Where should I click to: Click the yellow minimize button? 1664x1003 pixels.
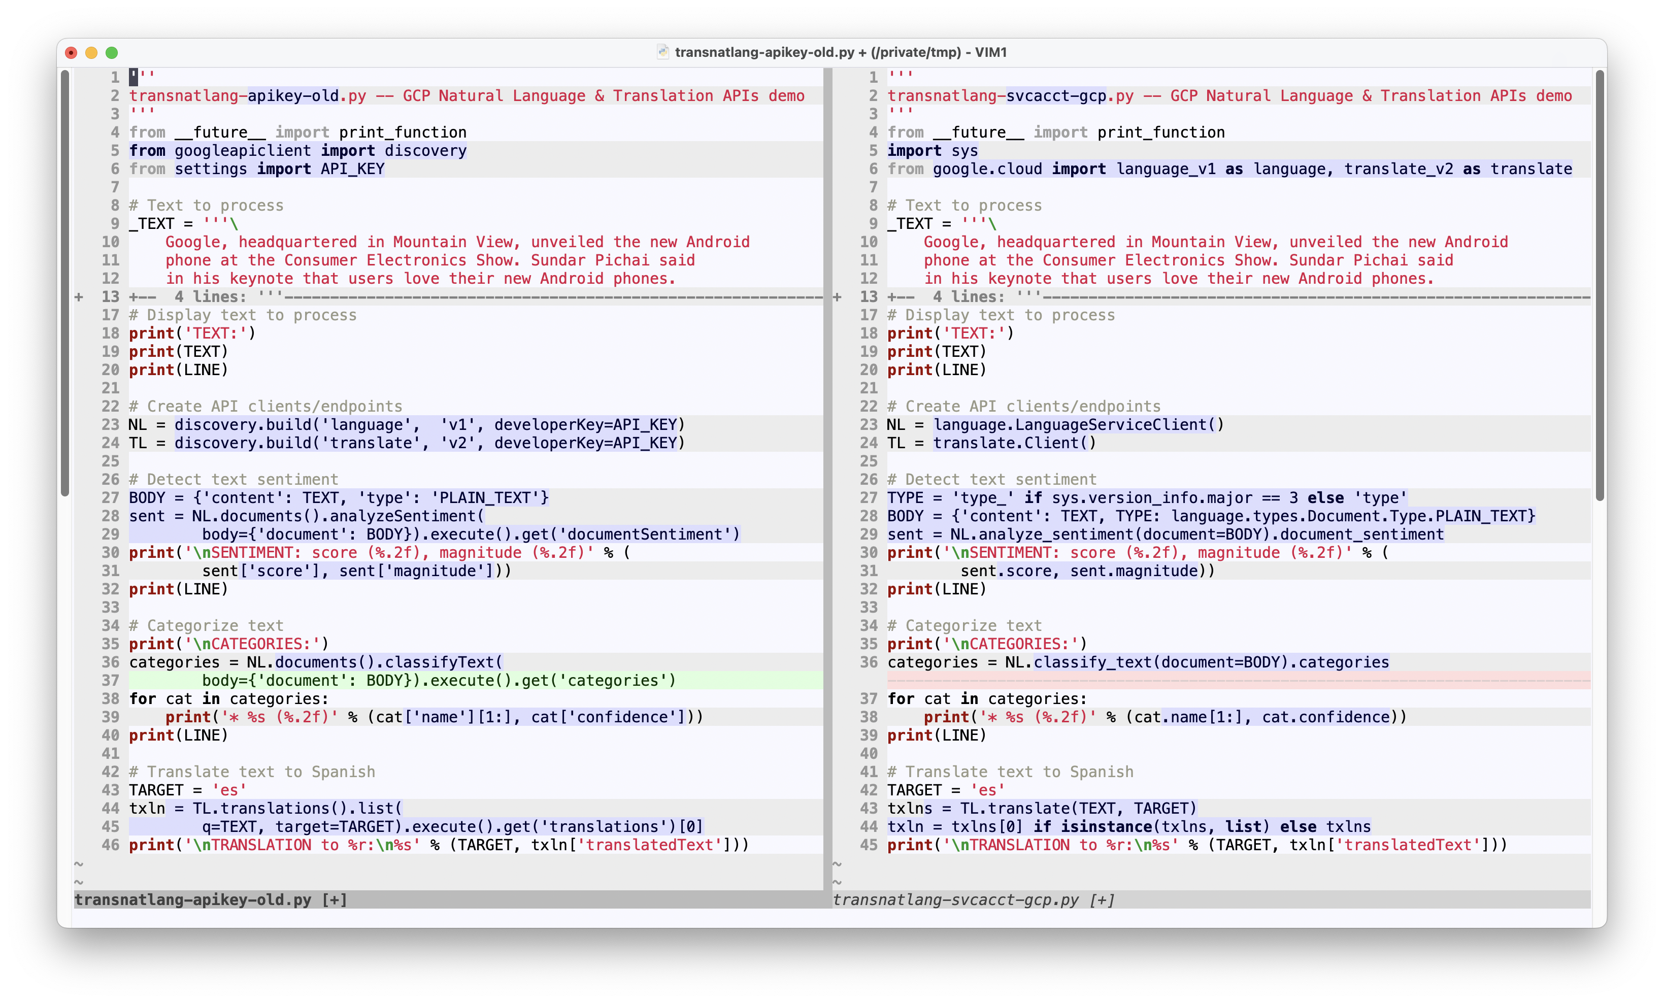[92, 52]
